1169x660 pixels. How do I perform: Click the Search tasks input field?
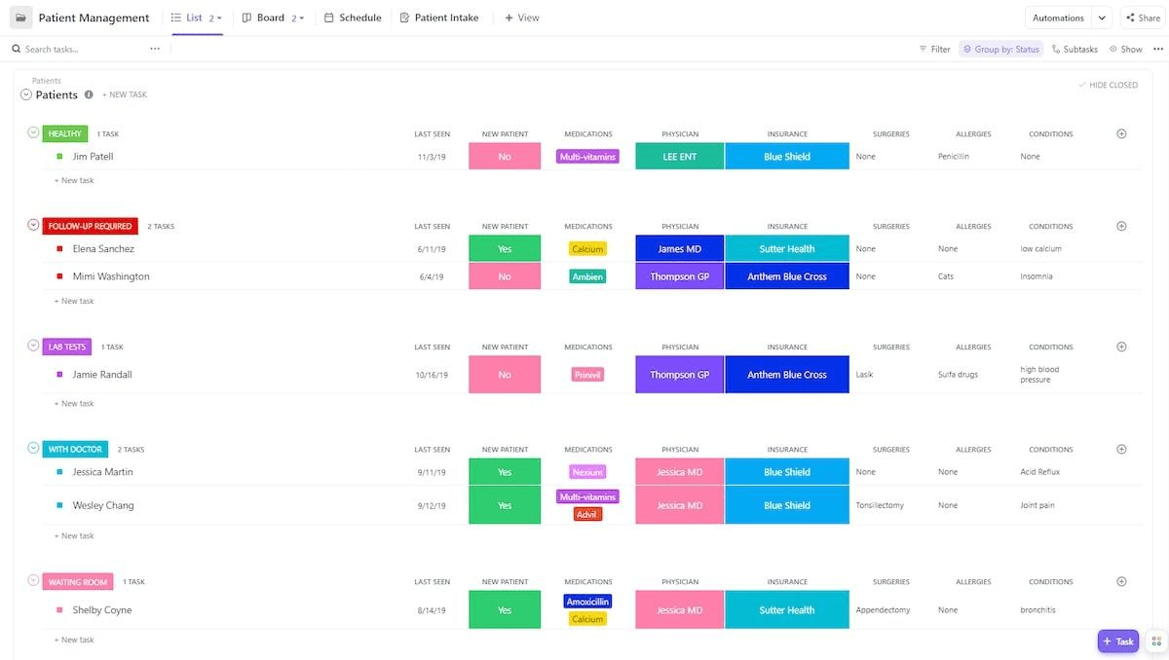click(78, 49)
